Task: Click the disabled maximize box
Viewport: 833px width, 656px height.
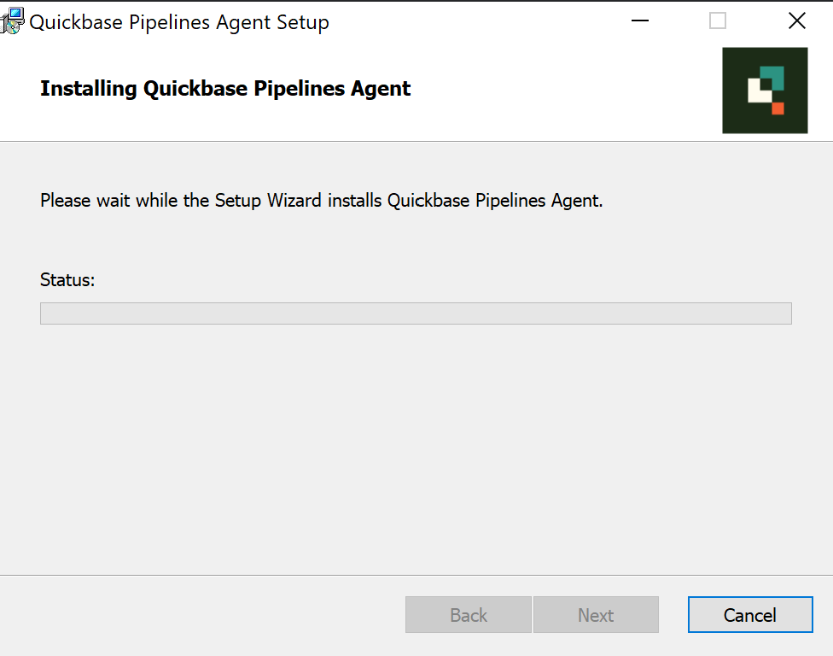Action: pos(718,21)
